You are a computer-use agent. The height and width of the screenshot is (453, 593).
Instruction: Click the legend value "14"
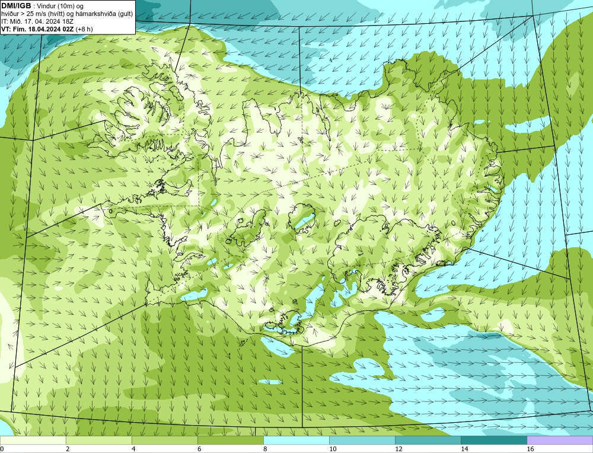pyautogui.click(x=464, y=449)
